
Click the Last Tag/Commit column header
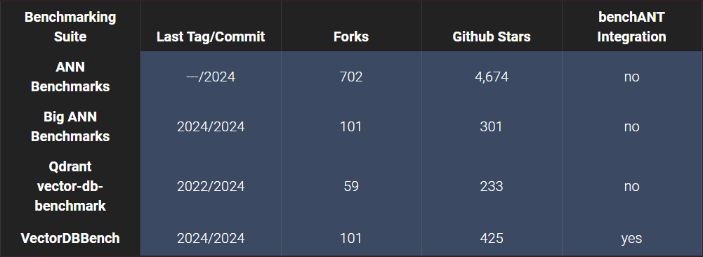pos(211,37)
